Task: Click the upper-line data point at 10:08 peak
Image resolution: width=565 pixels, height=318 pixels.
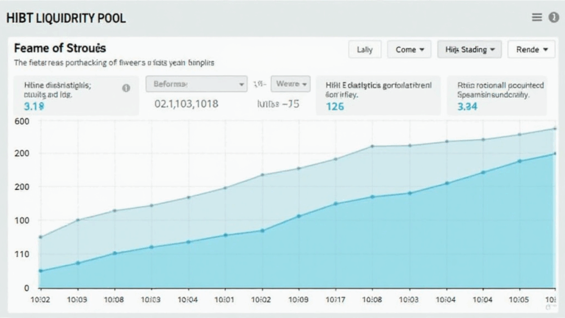Action: click(372, 146)
